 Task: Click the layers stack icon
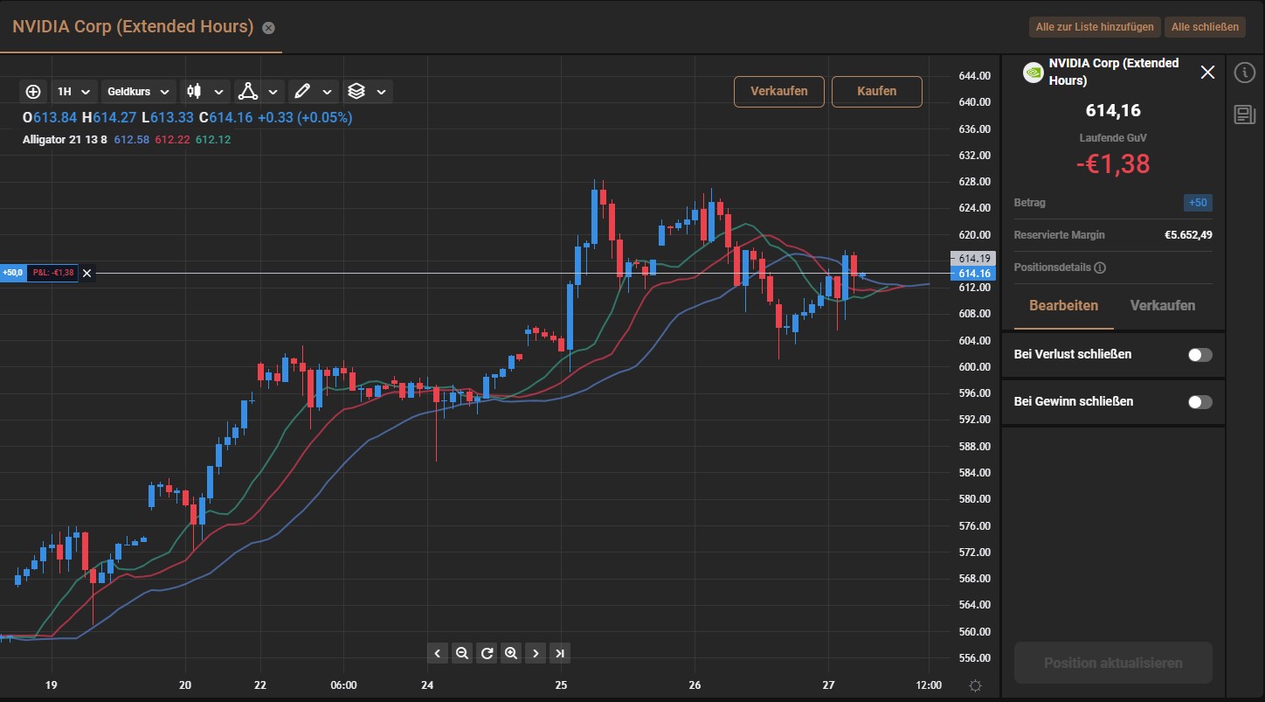(356, 91)
